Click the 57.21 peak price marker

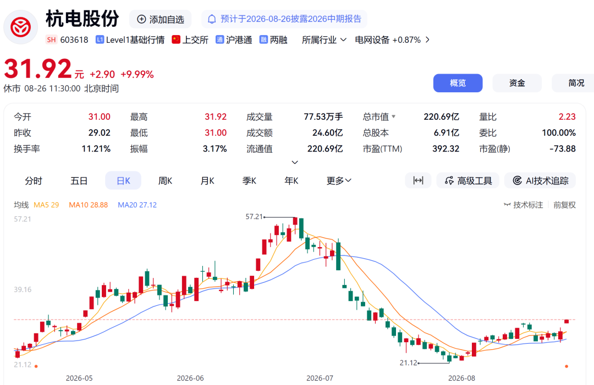(x=254, y=217)
